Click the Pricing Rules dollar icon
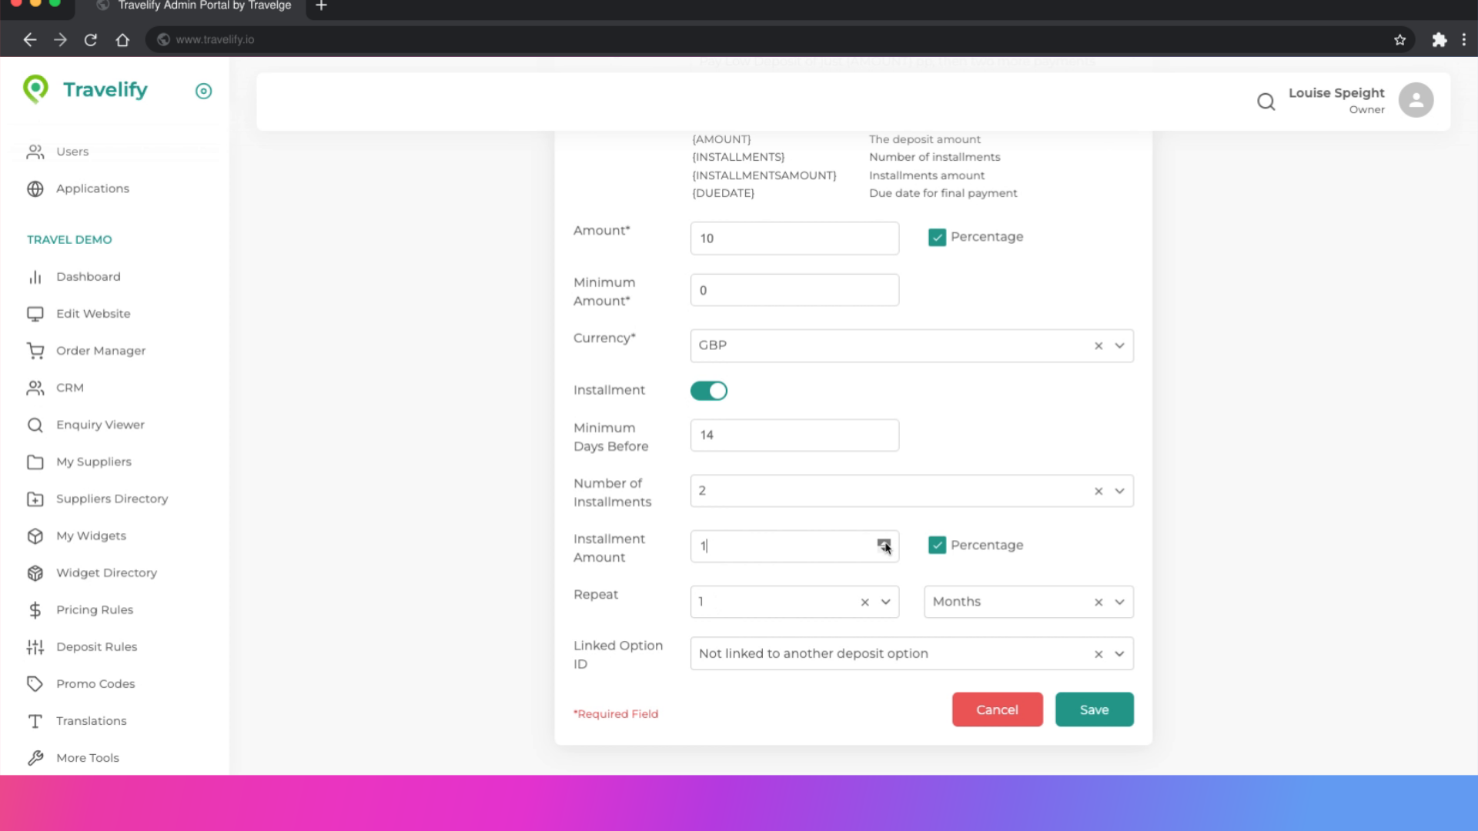1478x831 pixels. [35, 610]
